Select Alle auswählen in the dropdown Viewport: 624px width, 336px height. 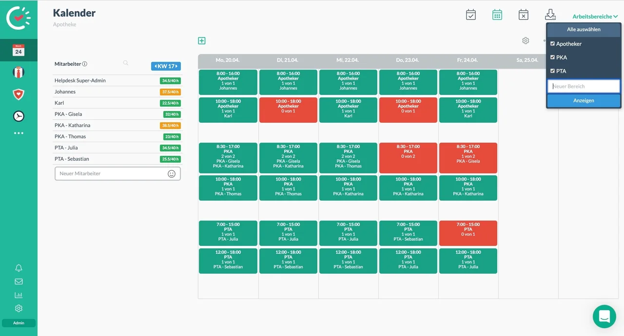coord(584,30)
